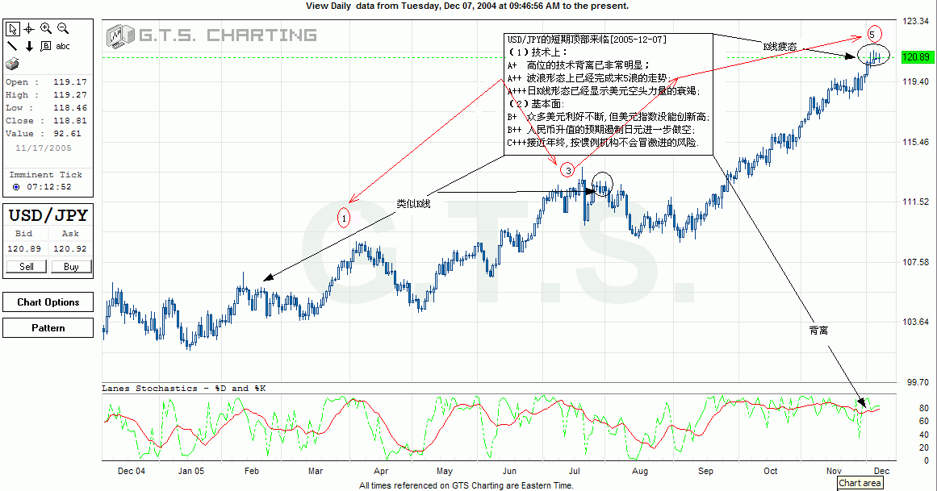This screenshot has height=491, width=937.
Task: Print the chart with printer icon
Action: point(13,64)
